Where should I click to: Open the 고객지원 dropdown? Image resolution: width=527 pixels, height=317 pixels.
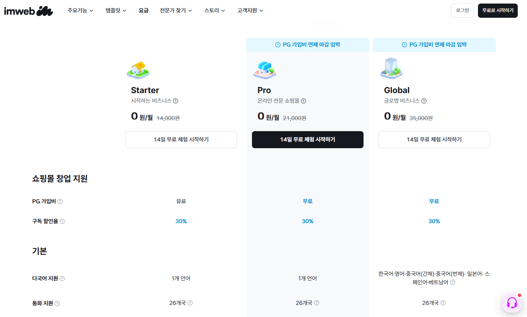point(249,10)
